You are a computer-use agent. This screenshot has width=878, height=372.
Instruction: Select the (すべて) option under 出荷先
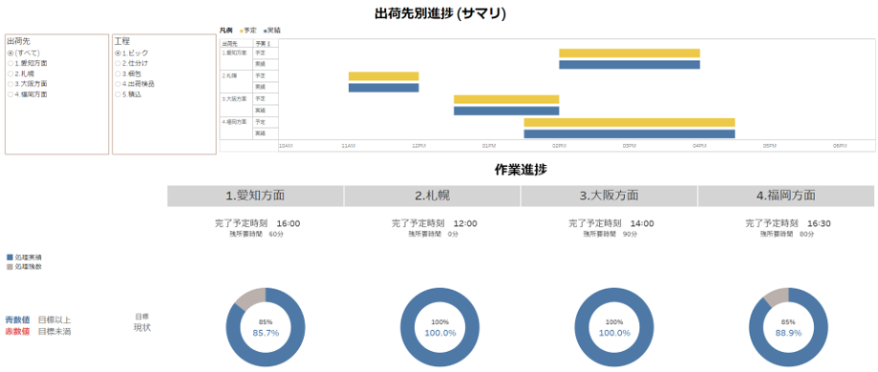[11, 53]
